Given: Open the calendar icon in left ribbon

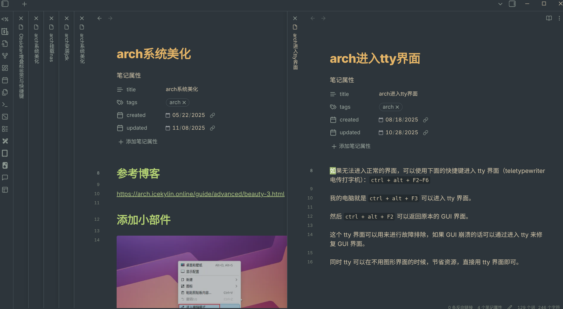Looking at the screenshot, I should (x=5, y=80).
